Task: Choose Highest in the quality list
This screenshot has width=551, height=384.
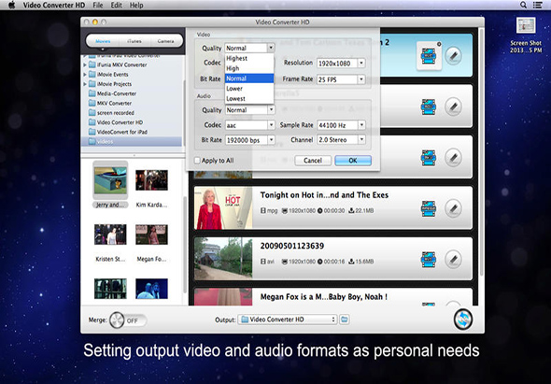Action: click(249, 58)
